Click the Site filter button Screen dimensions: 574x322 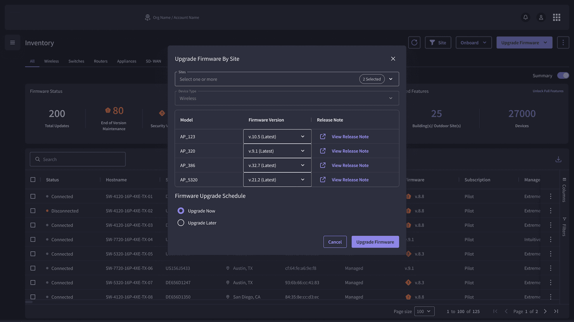coord(438,43)
